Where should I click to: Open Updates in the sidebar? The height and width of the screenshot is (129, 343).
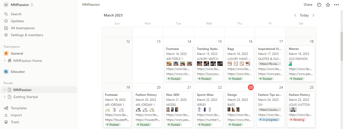[17, 21]
